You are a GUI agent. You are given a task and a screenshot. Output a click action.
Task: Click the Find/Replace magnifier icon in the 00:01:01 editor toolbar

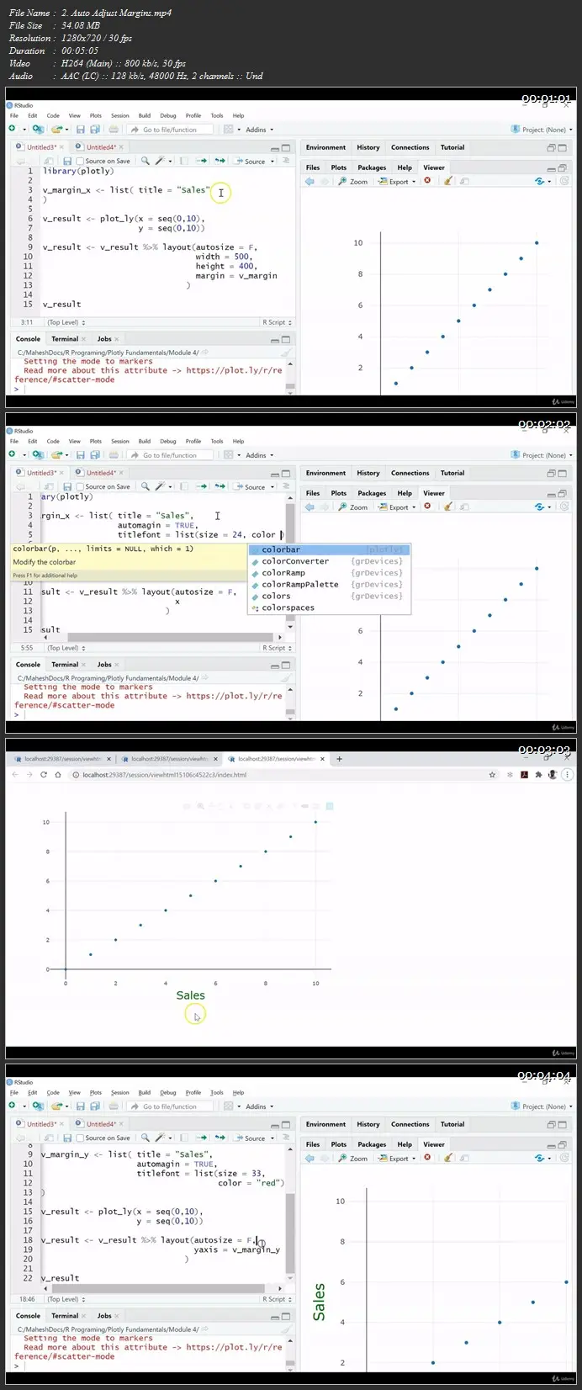pos(145,161)
